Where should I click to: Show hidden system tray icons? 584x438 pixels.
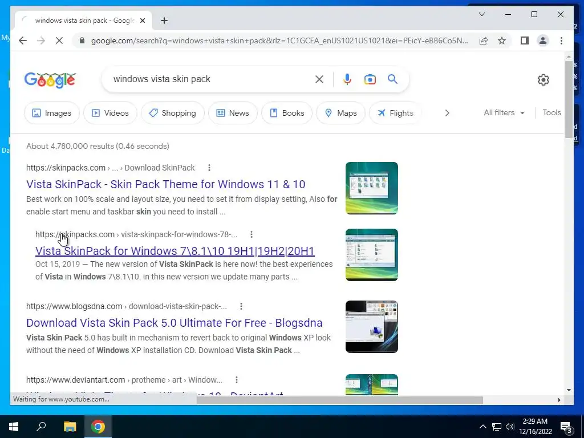(x=482, y=427)
